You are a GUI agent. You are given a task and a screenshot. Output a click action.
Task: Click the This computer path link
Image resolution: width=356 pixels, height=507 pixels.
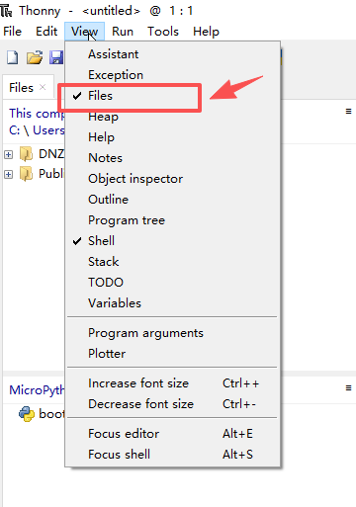tap(37, 114)
